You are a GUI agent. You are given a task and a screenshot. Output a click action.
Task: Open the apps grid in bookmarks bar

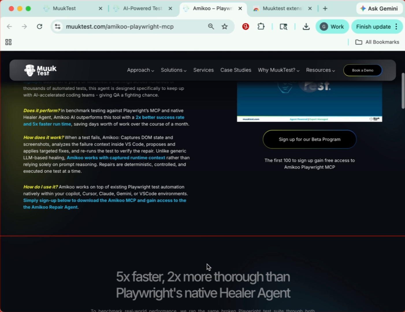click(x=8, y=42)
